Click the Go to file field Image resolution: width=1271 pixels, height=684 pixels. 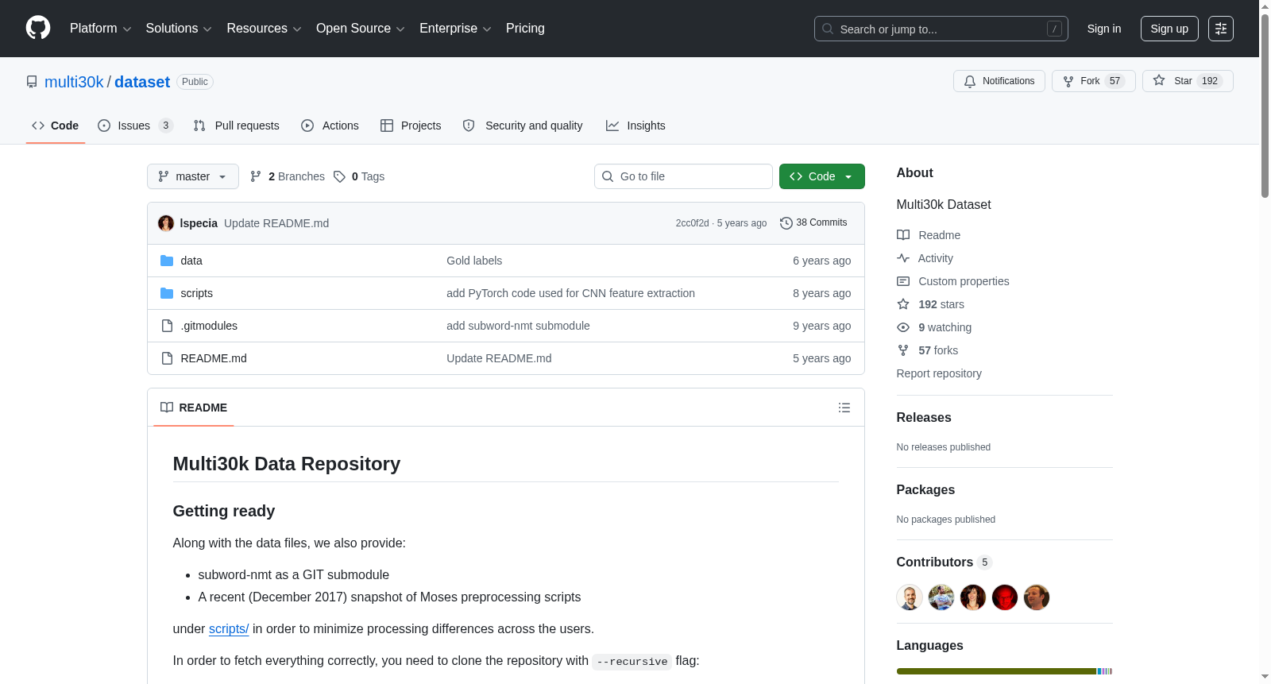tap(683, 176)
